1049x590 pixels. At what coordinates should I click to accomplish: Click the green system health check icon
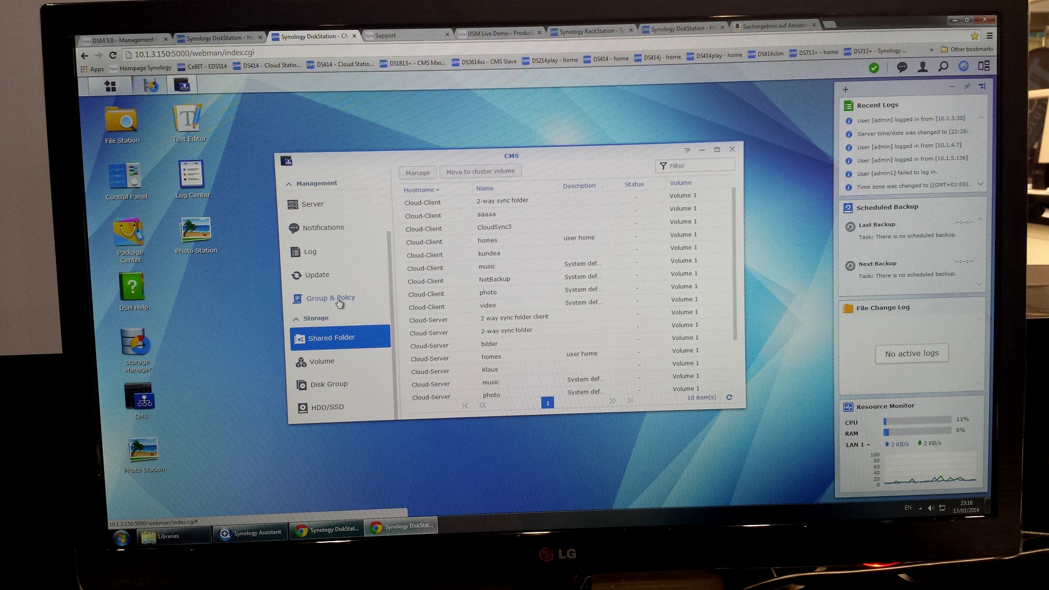pos(874,68)
